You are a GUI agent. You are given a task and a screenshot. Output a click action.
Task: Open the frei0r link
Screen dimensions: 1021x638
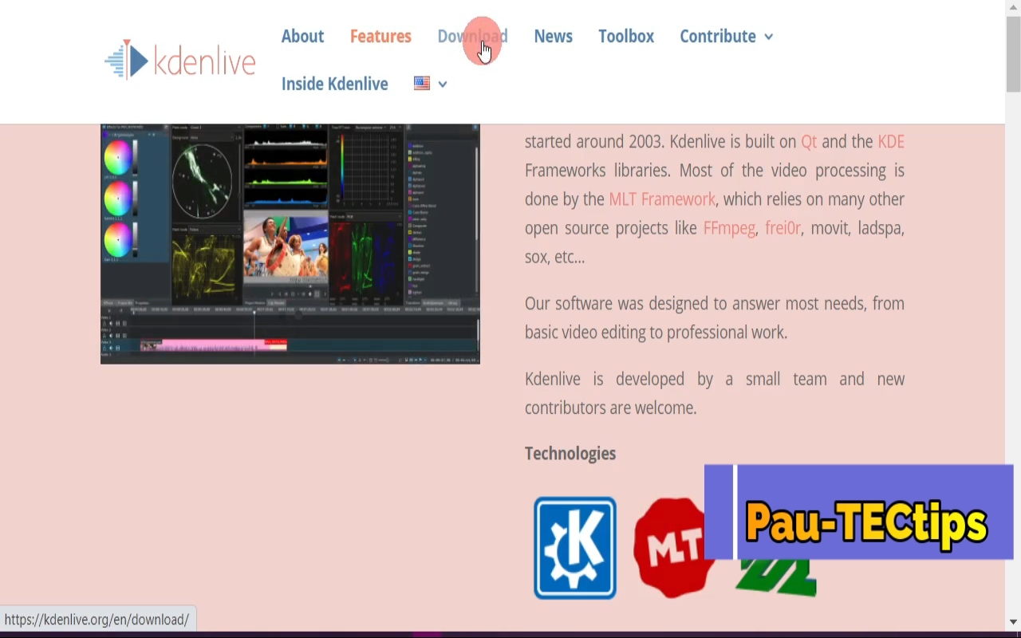pyautogui.click(x=783, y=227)
